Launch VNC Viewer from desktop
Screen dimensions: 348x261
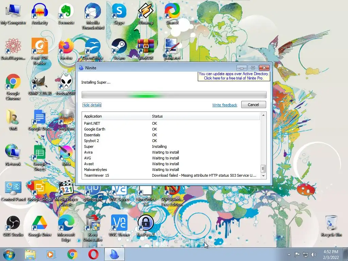tap(119, 226)
